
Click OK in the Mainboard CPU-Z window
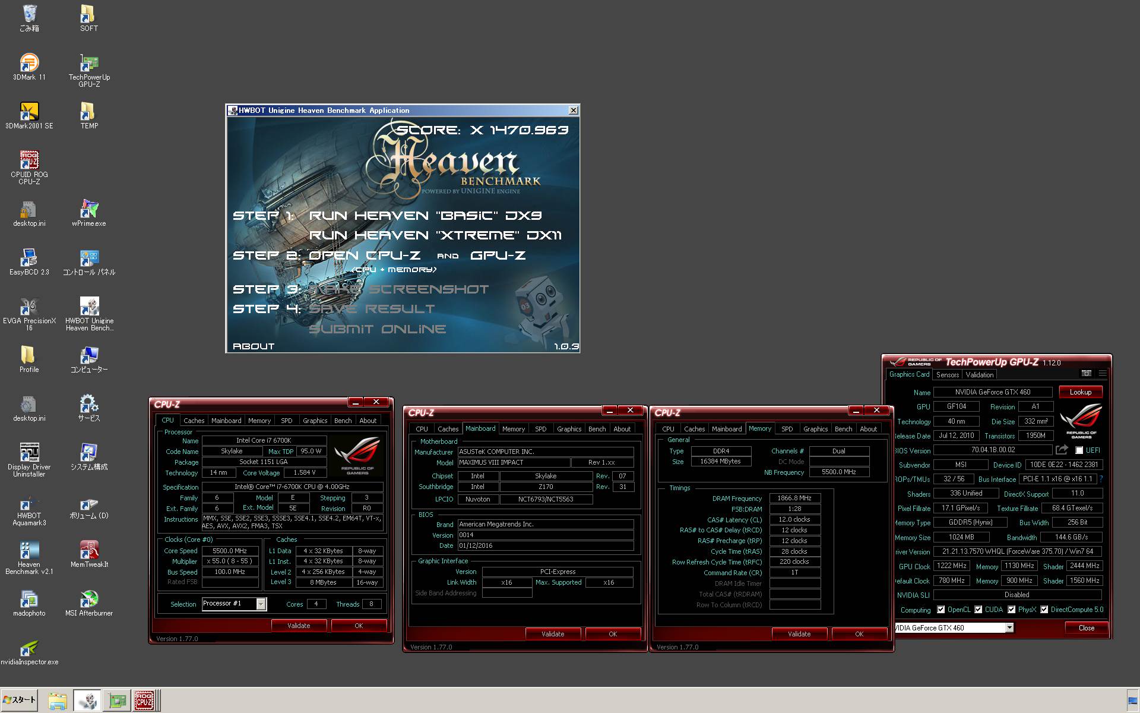click(613, 634)
